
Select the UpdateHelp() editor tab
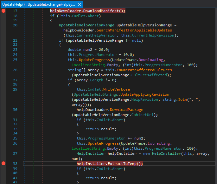39,4
